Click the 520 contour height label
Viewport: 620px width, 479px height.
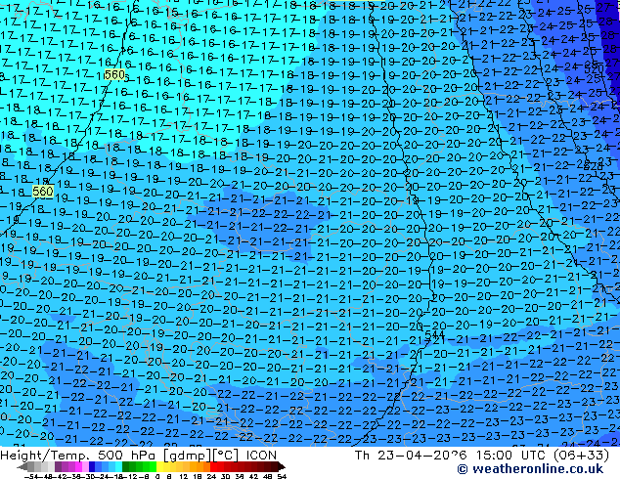click(595, 68)
